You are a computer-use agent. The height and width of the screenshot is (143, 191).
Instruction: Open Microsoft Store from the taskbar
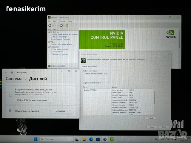click(98, 139)
